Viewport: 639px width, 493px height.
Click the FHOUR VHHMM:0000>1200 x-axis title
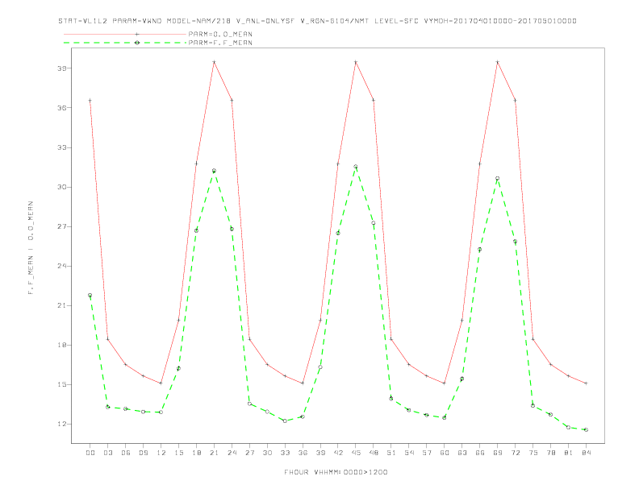(x=336, y=472)
